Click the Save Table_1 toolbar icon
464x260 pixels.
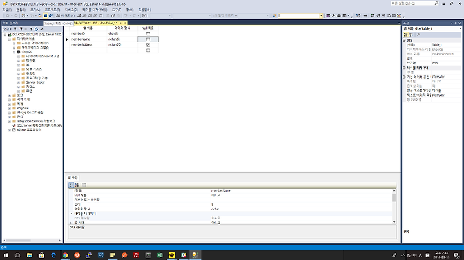45,15
